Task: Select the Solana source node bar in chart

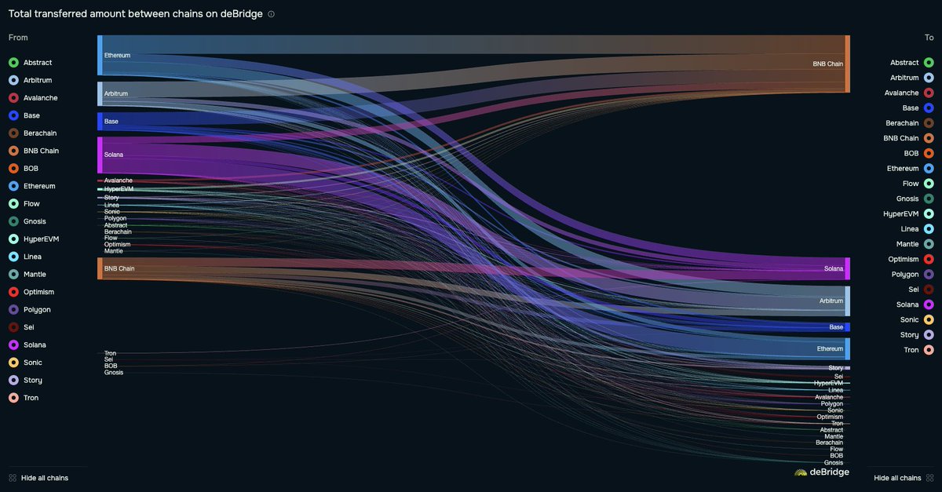Action: (100, 155)
